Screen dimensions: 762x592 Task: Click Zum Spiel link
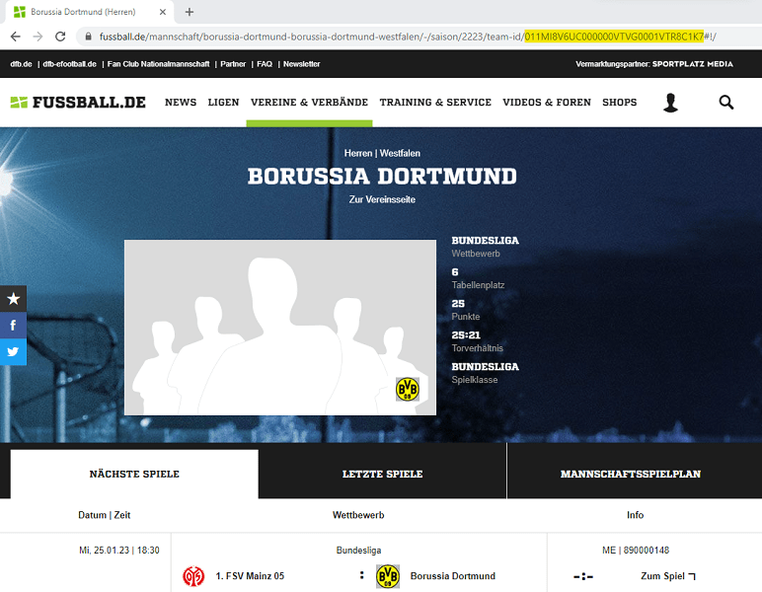click(668, 576)
